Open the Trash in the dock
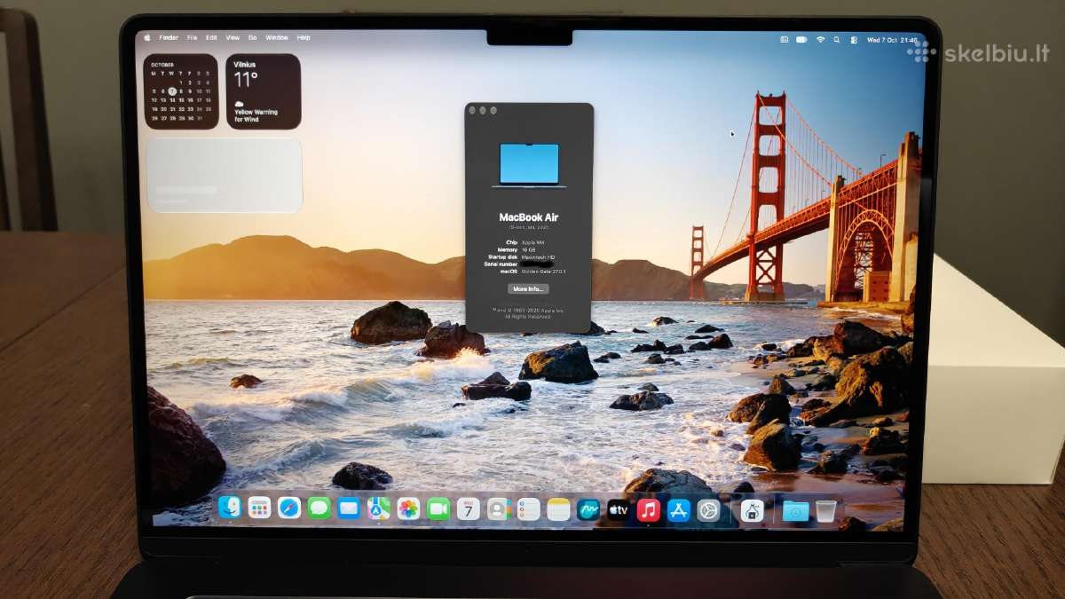The image size is (1065, 599). click(826, 511)
